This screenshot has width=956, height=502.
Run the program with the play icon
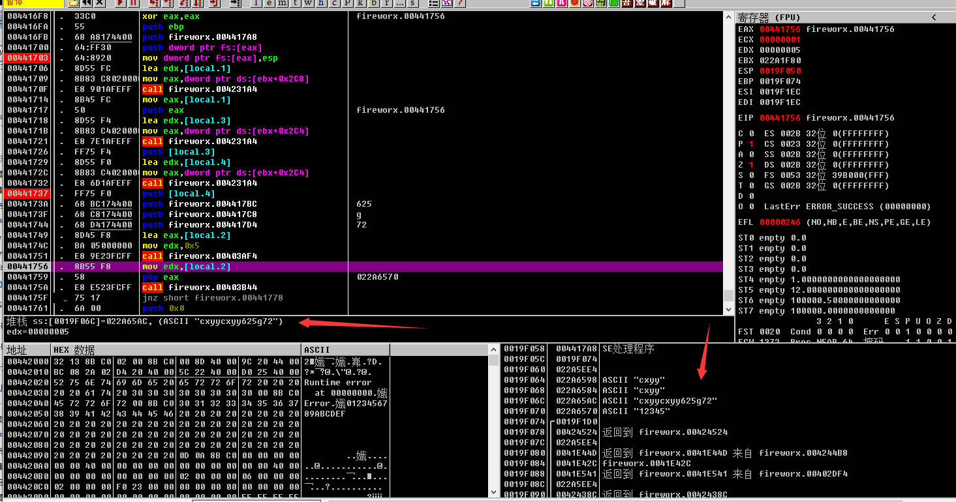pos(120,3)
